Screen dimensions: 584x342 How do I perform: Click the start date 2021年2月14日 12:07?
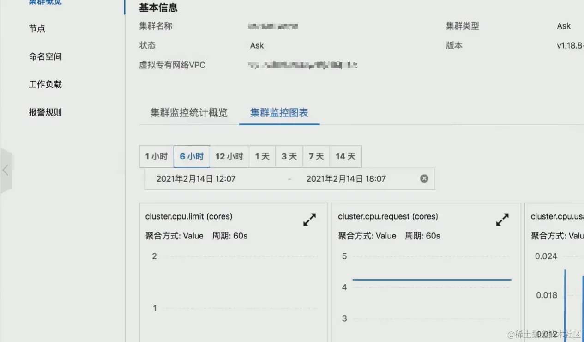[196, 178]
